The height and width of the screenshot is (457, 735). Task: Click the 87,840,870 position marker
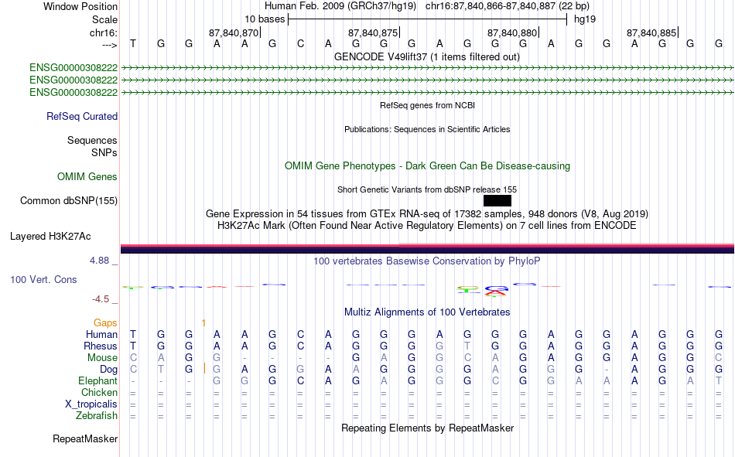point(234,32)
